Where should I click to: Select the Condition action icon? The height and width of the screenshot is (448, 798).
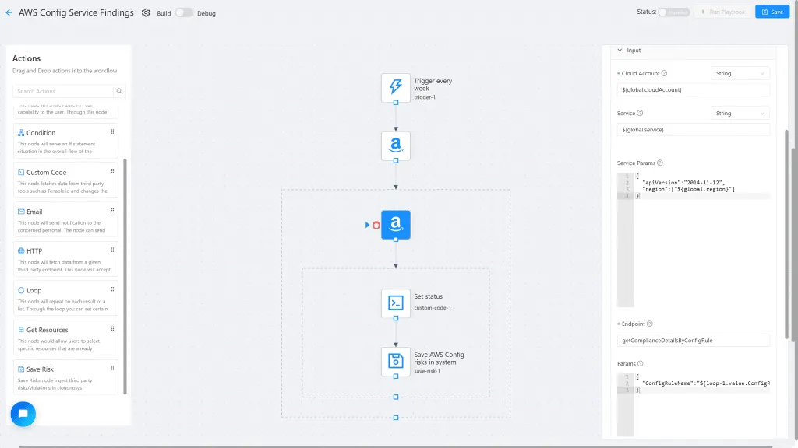click(21, 132)
